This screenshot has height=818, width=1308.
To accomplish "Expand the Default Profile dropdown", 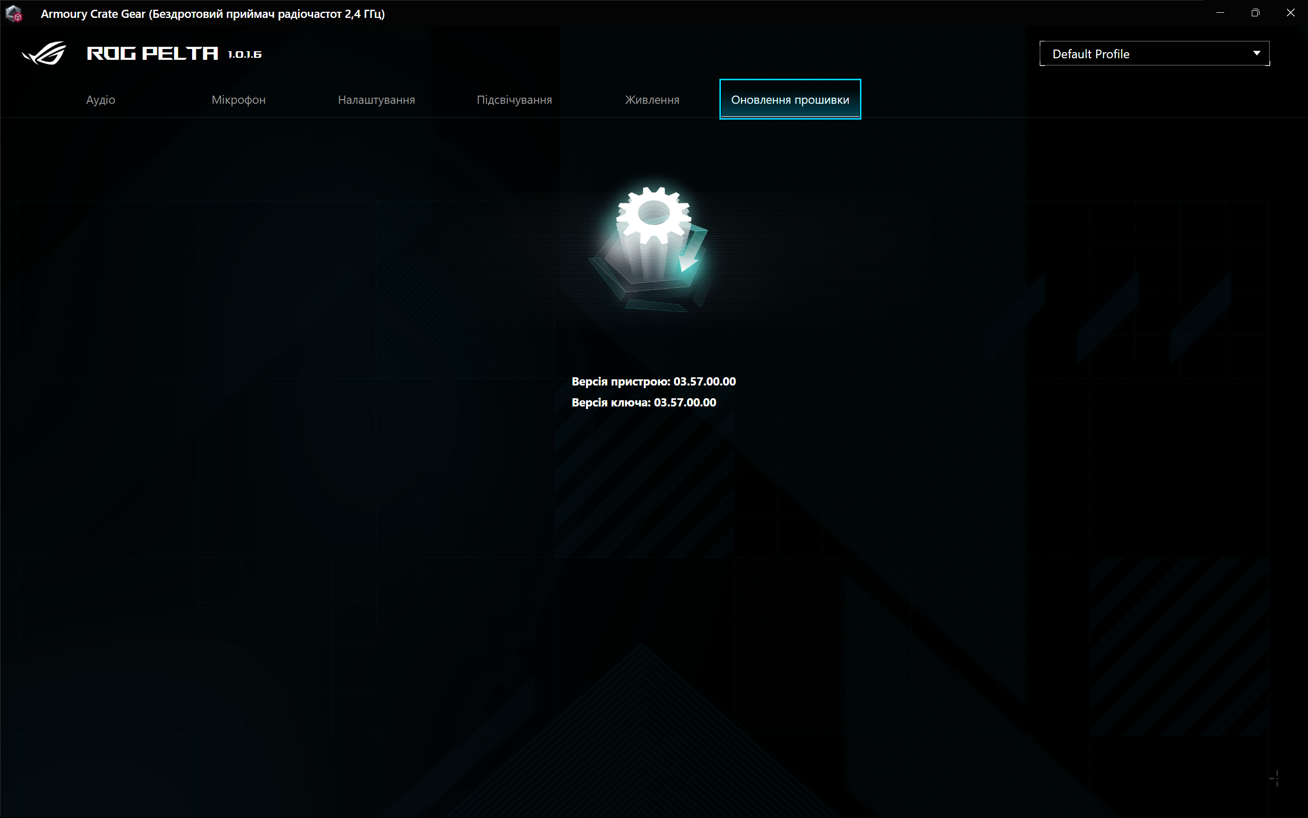I will pos(1155,54).
